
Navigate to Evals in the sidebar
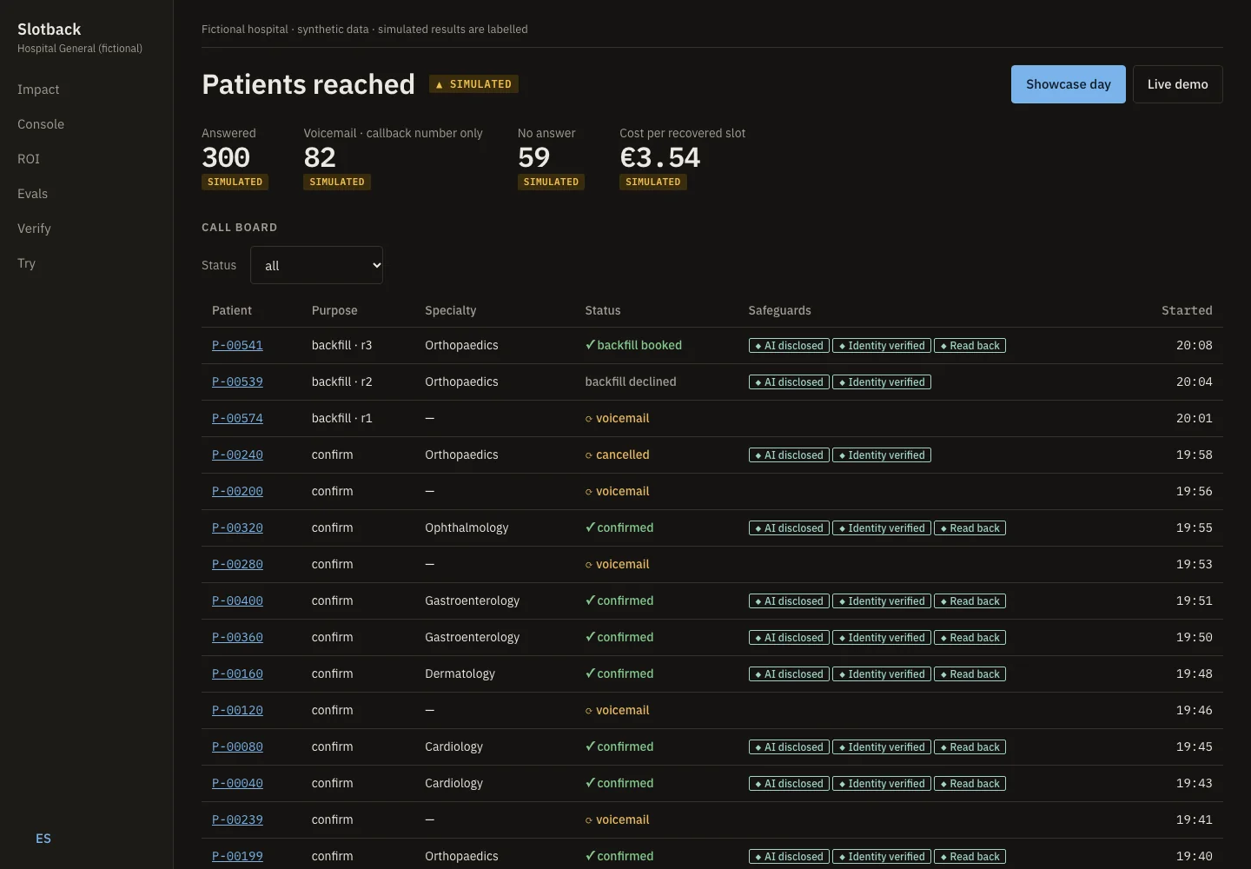(x=32, y=194)
